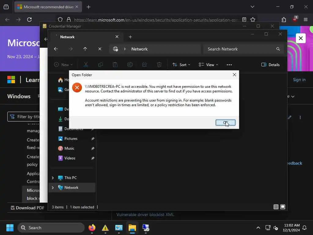Dismiss the Microsoft Learn banner with X
Image resolution: width=313 pixels, height=235 pixels.
pyautogui.click(x=301, y=38)
